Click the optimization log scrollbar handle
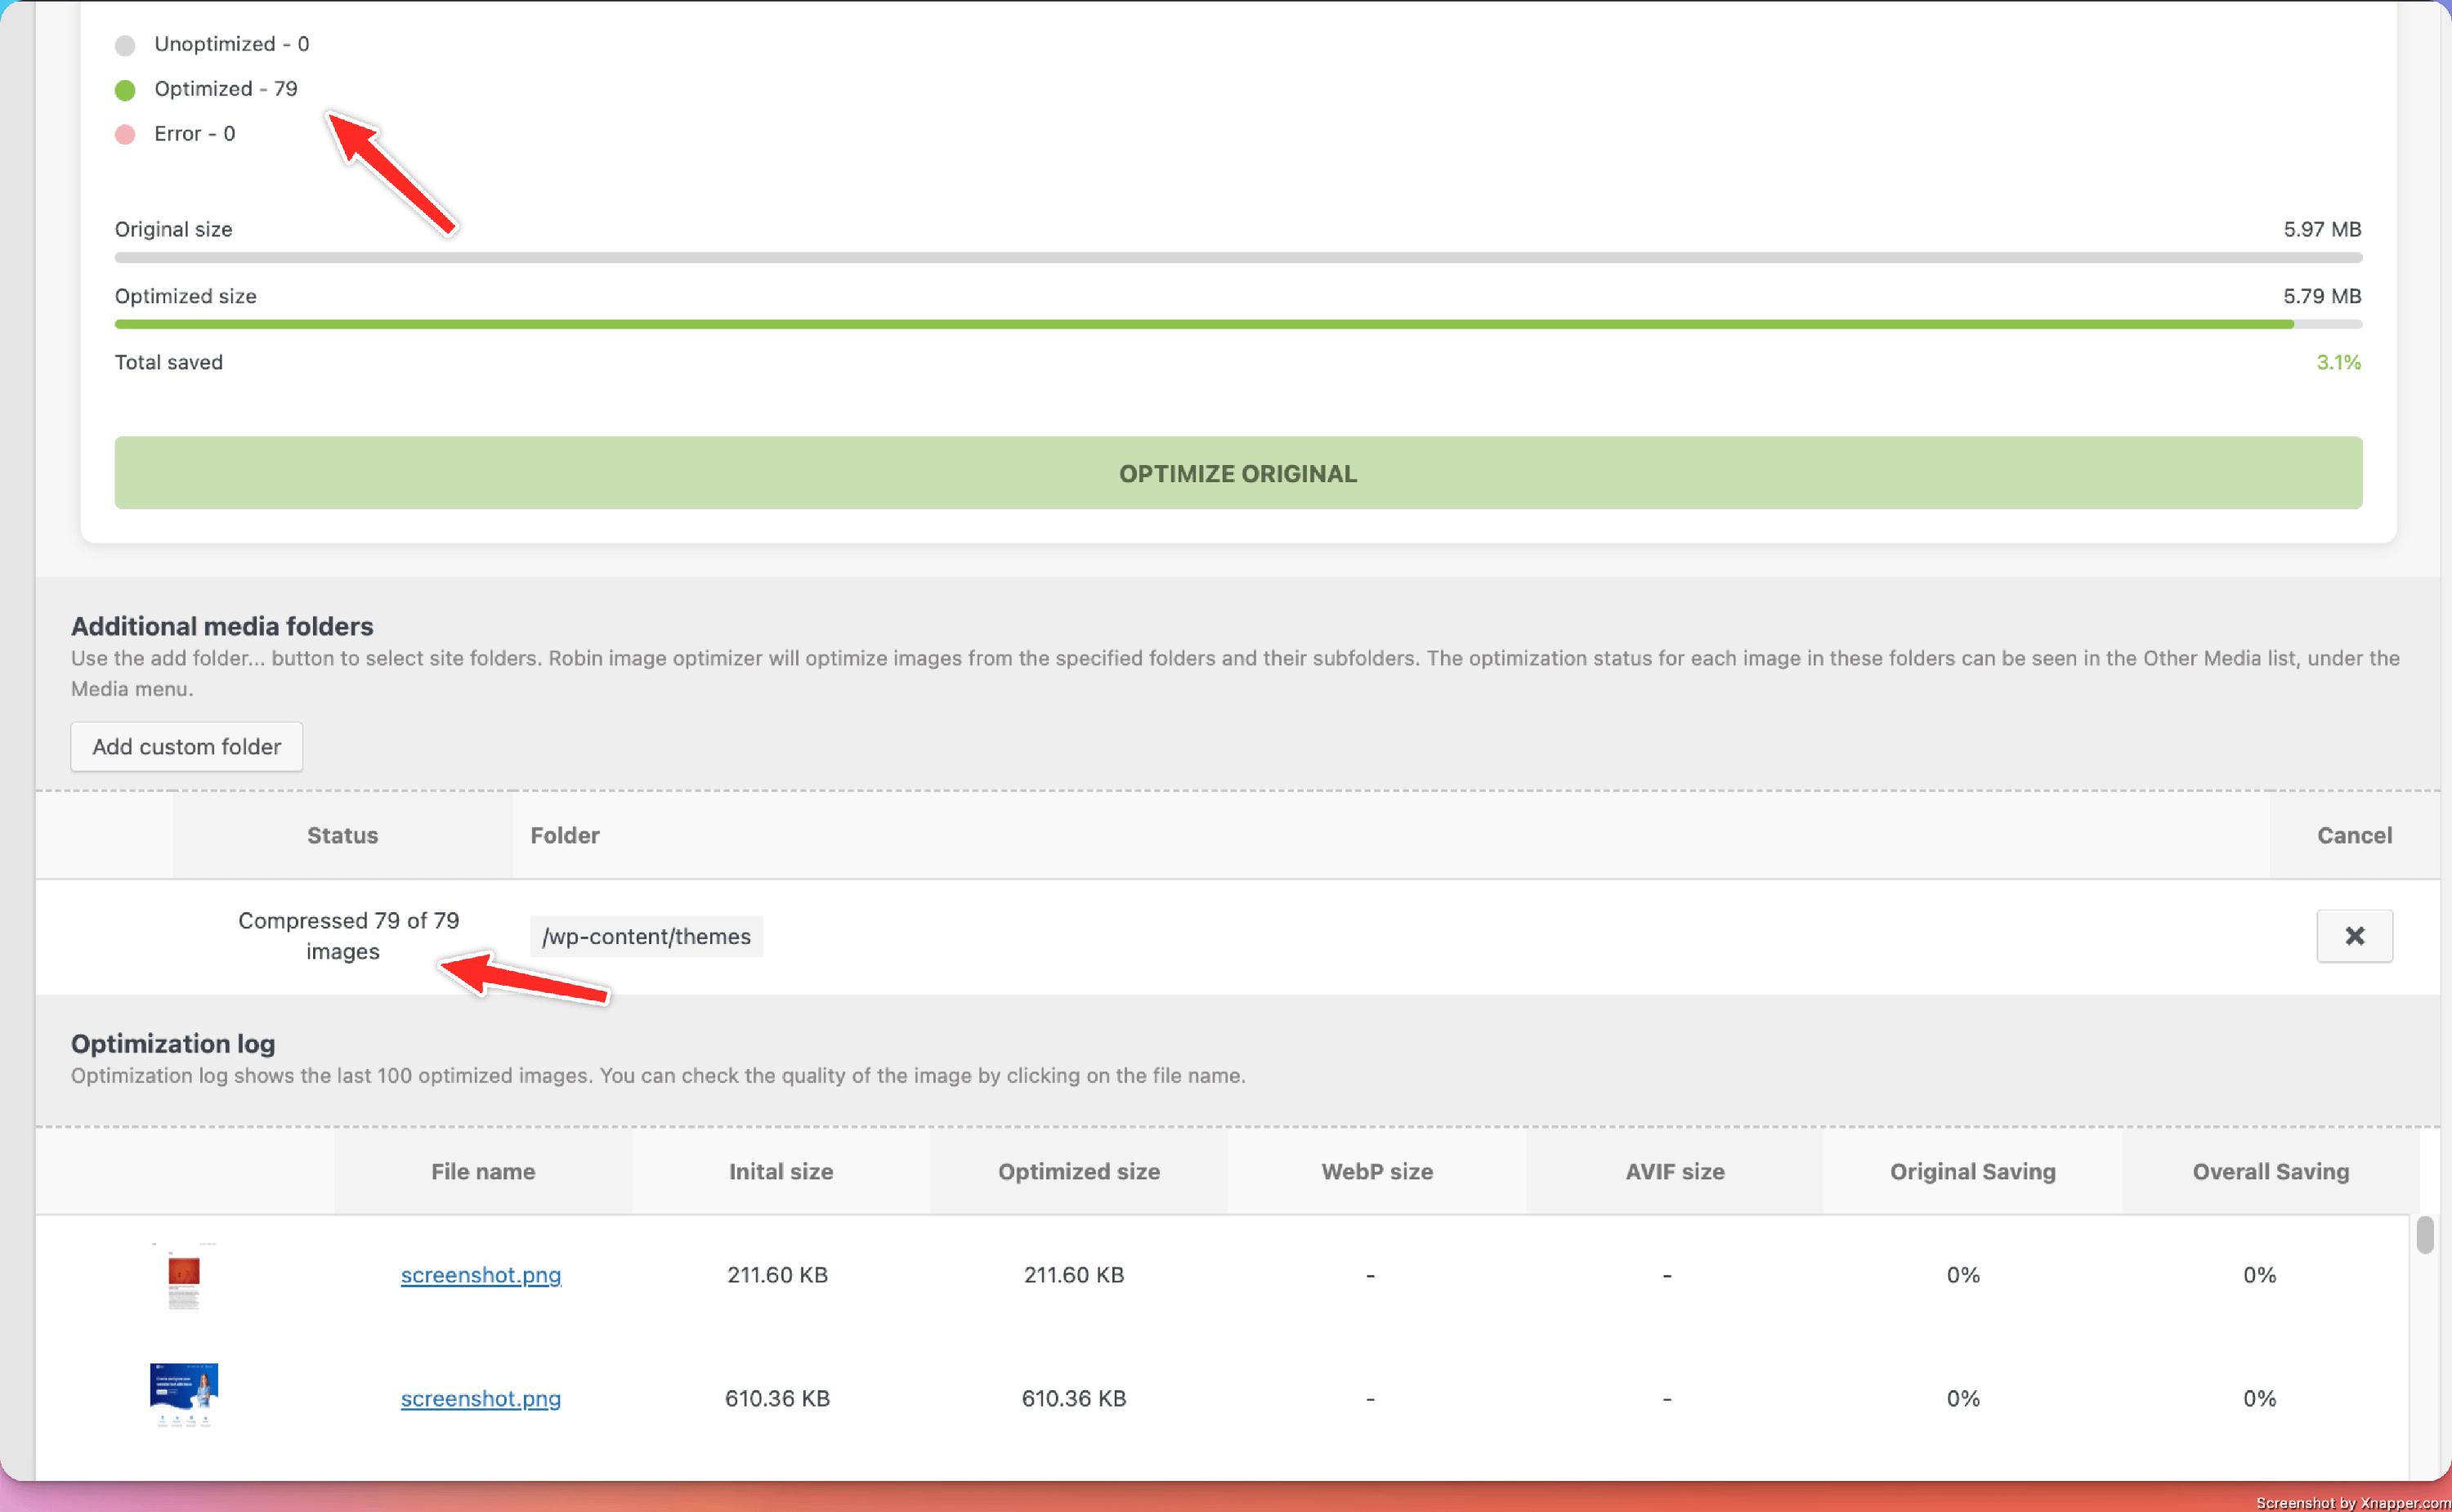This screenshot has height=1512, width=2452. tap(2424, 1234)
